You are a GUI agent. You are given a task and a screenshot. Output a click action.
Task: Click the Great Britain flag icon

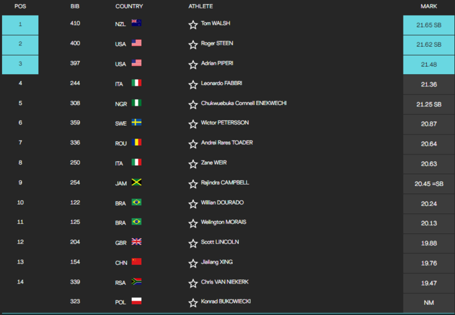pyautogui.click(x=136, y=241)
